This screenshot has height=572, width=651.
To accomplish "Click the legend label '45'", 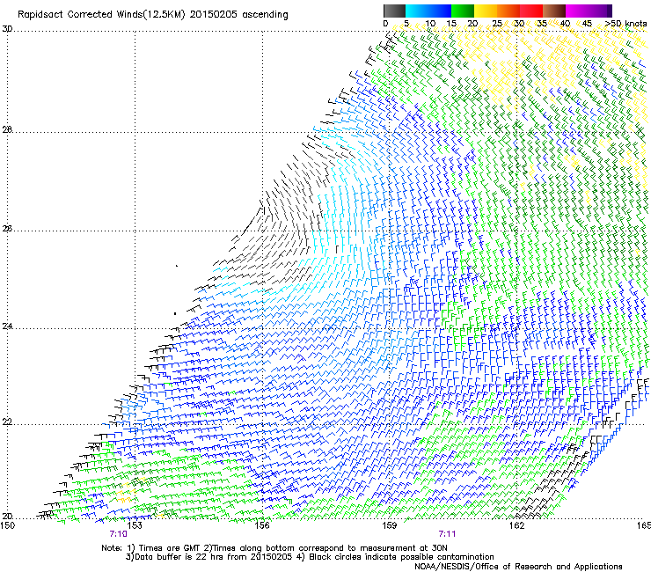I will 587,24.
